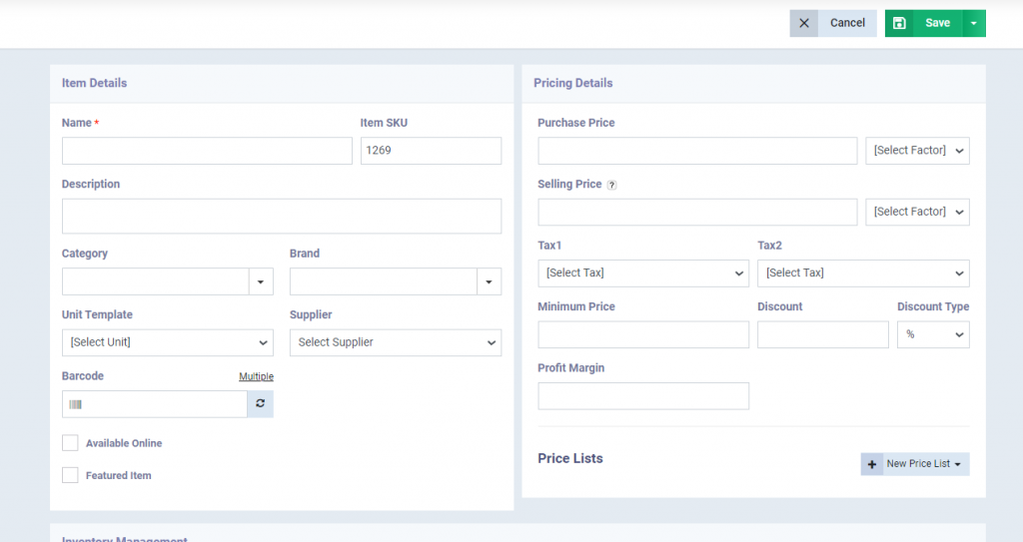Open the Unit Template select box
Screen dimensions: 1023x542
pos(168,342)
